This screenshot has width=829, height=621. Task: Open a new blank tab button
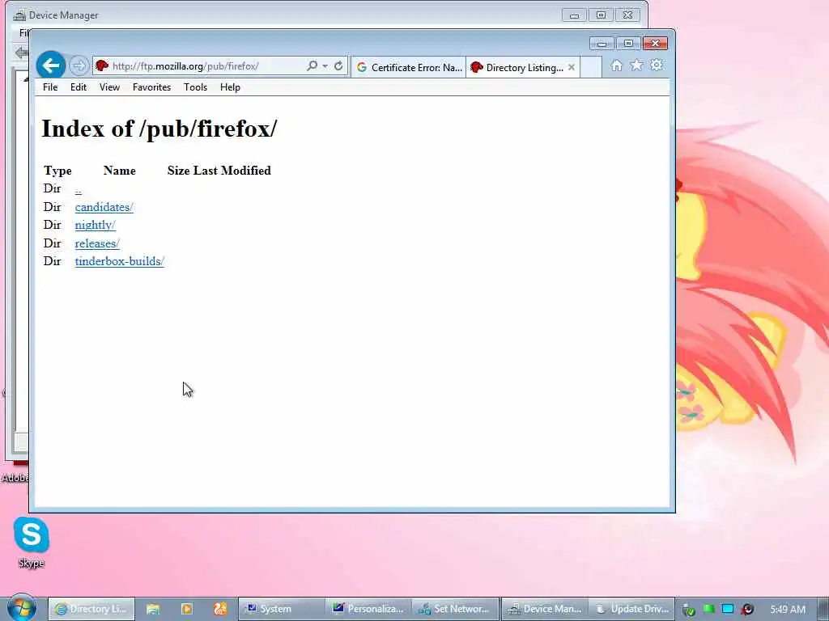pyautogui.click(x=591, y=68)
